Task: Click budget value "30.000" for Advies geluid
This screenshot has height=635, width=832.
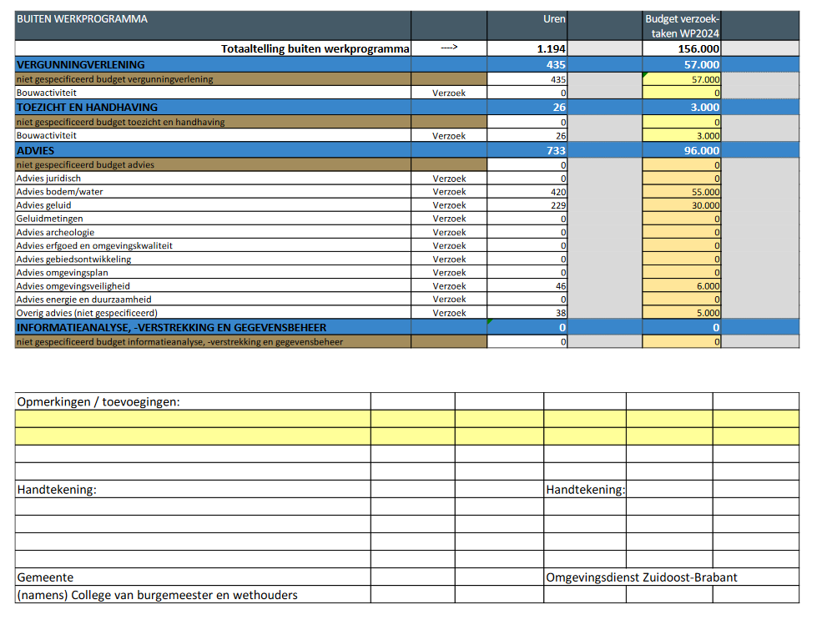Action: [706, 205]
